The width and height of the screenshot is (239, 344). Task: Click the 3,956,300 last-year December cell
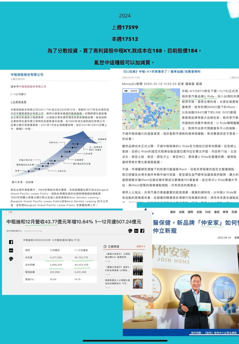[x=56, y=265]
